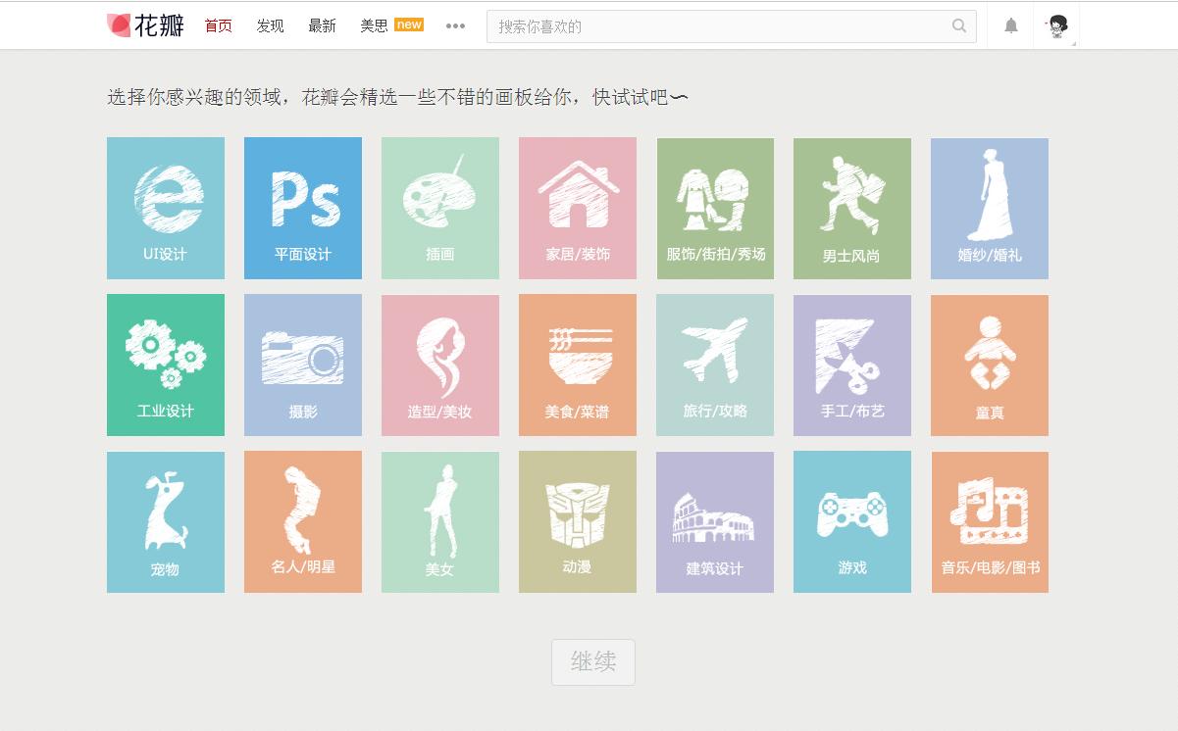
Task: Choose the 工业设计 gears tile
Action: pos(165,365)
